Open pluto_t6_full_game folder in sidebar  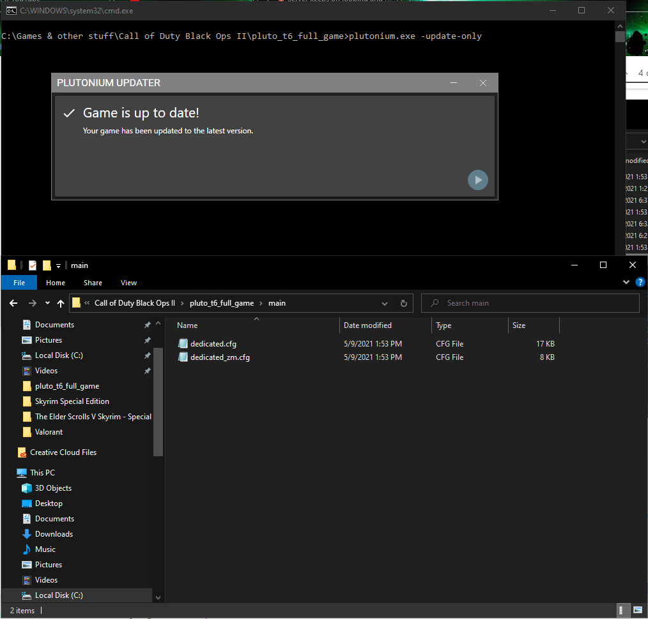[67, 386]
